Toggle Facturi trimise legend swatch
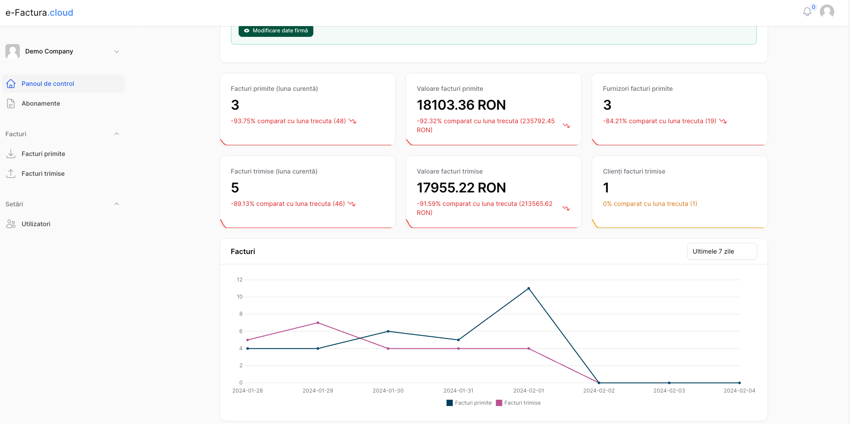Screen dimensions: 850x424 pos(499,403)
